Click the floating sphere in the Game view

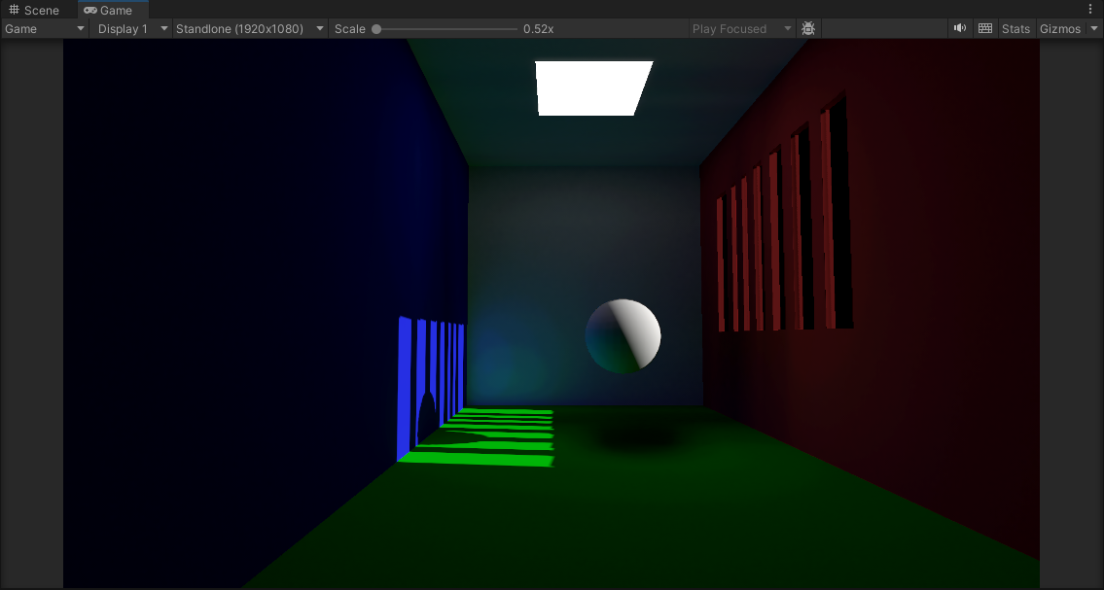pos(623,336)
